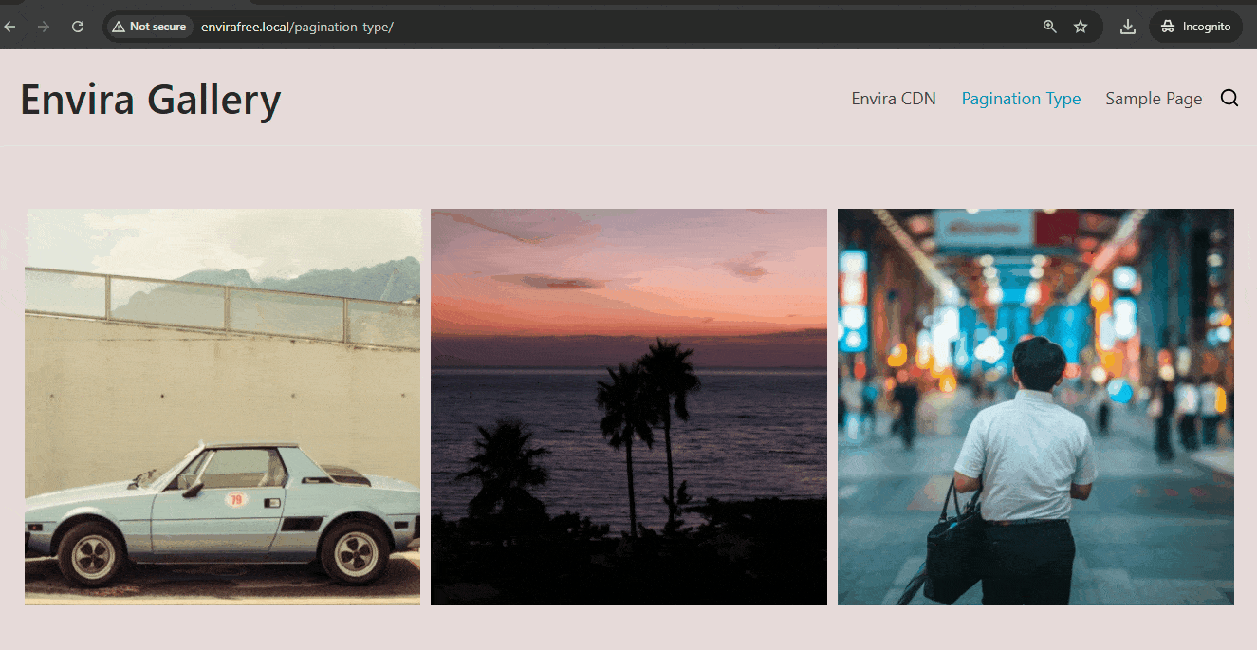Click the Incognito label in the toolbar
Image resolution: width=1257 pixels, height=650 pixels.
[1205, 27]
